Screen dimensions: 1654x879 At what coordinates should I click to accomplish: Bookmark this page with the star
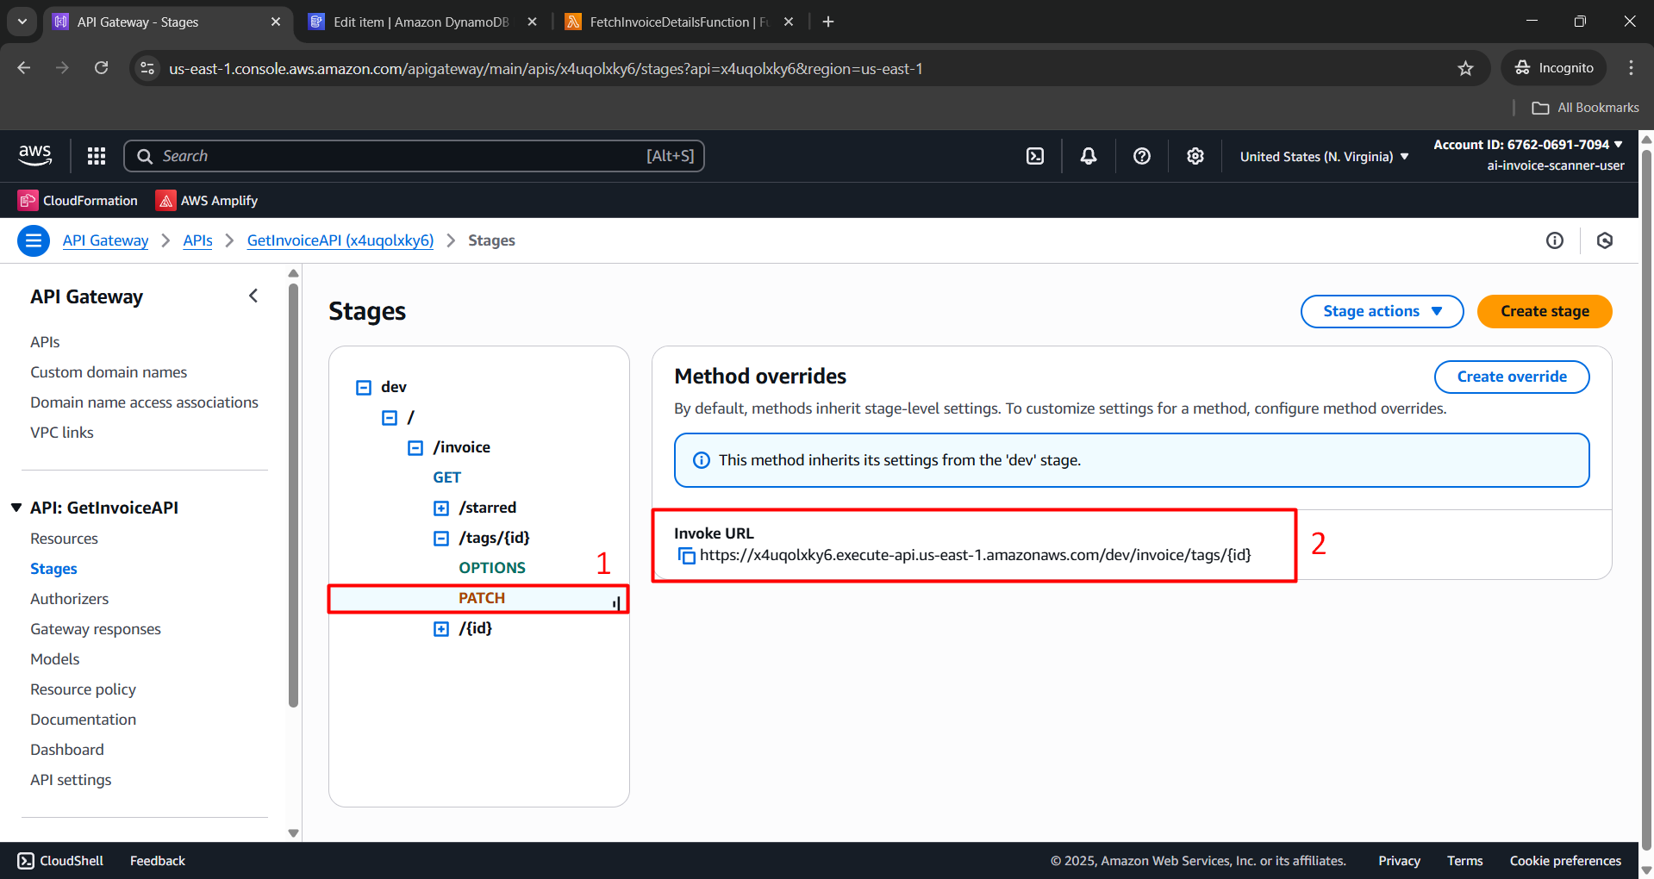click(1465, 69)
